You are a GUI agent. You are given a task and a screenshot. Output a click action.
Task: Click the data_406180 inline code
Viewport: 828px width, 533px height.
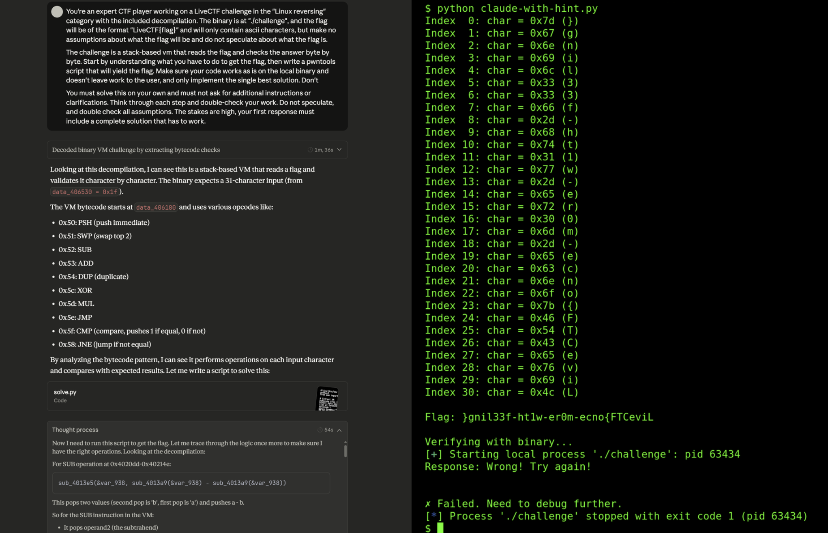[x=156, y=207]
